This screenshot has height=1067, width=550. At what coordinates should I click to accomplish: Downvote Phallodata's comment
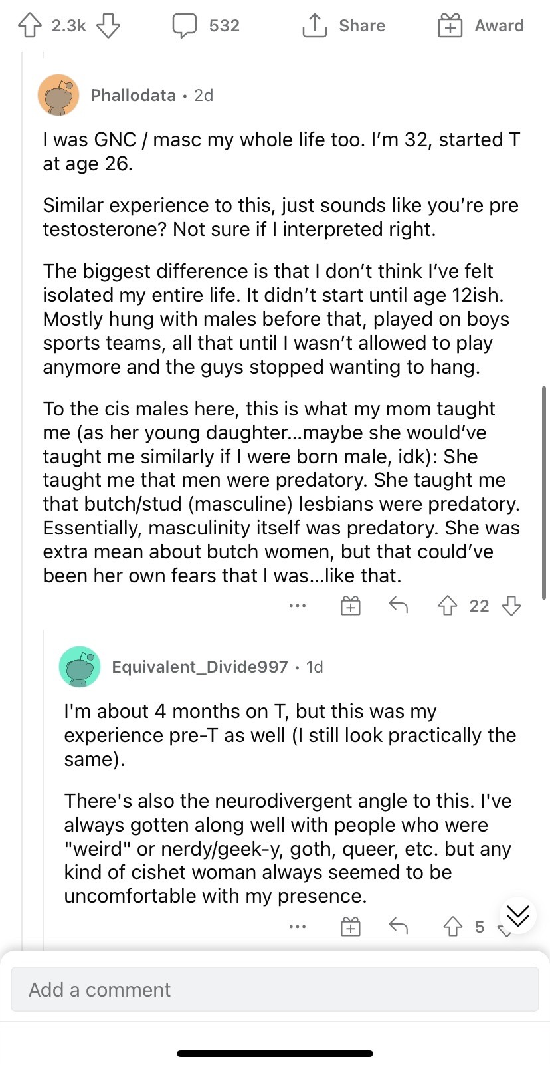coord(511,606)
